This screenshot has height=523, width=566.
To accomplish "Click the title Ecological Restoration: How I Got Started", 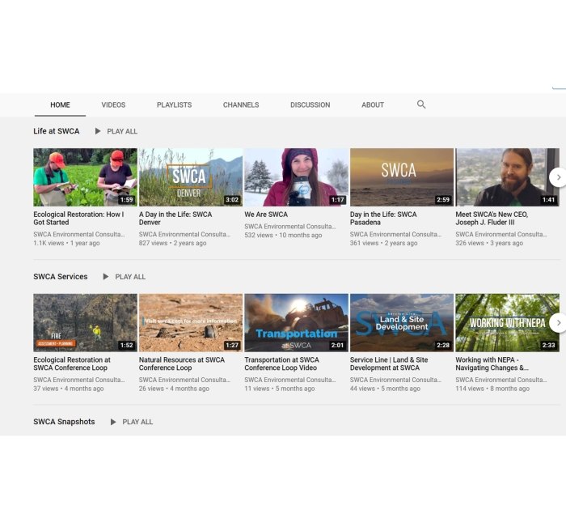I will click(78, 219).
